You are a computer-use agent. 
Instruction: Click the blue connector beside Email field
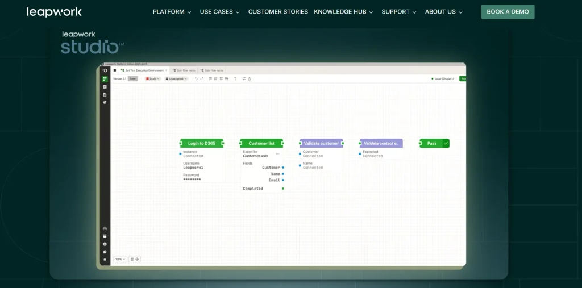pos(283,180)
